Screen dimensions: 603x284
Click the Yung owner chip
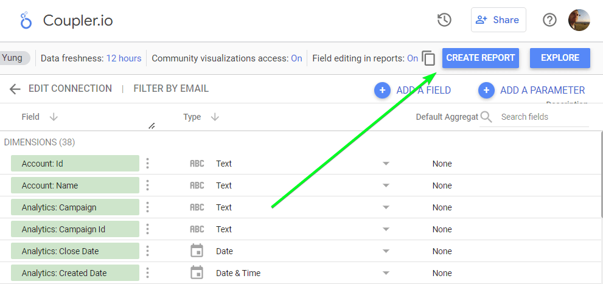pyautogui.click(x=15, y=58)
